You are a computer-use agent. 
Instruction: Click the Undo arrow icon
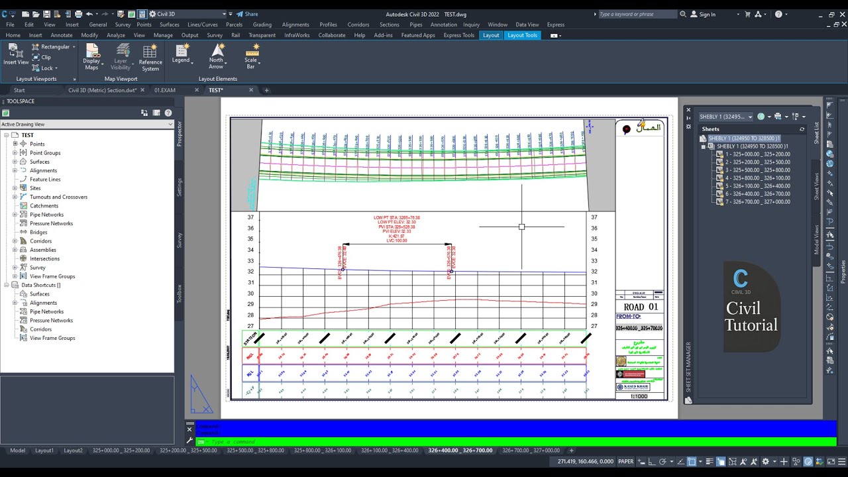point(89,14)
